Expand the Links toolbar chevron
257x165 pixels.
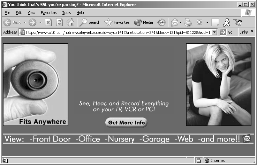point(252,31)
